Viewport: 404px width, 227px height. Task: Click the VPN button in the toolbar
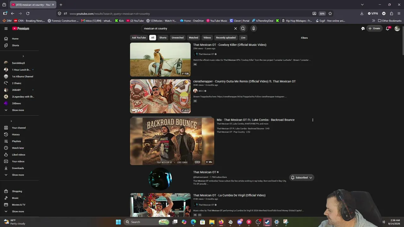[x=373, y=14]
